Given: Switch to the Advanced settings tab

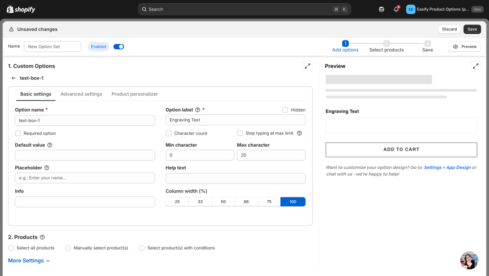Looking at the screenshot, I should click(x=81, y=94).
